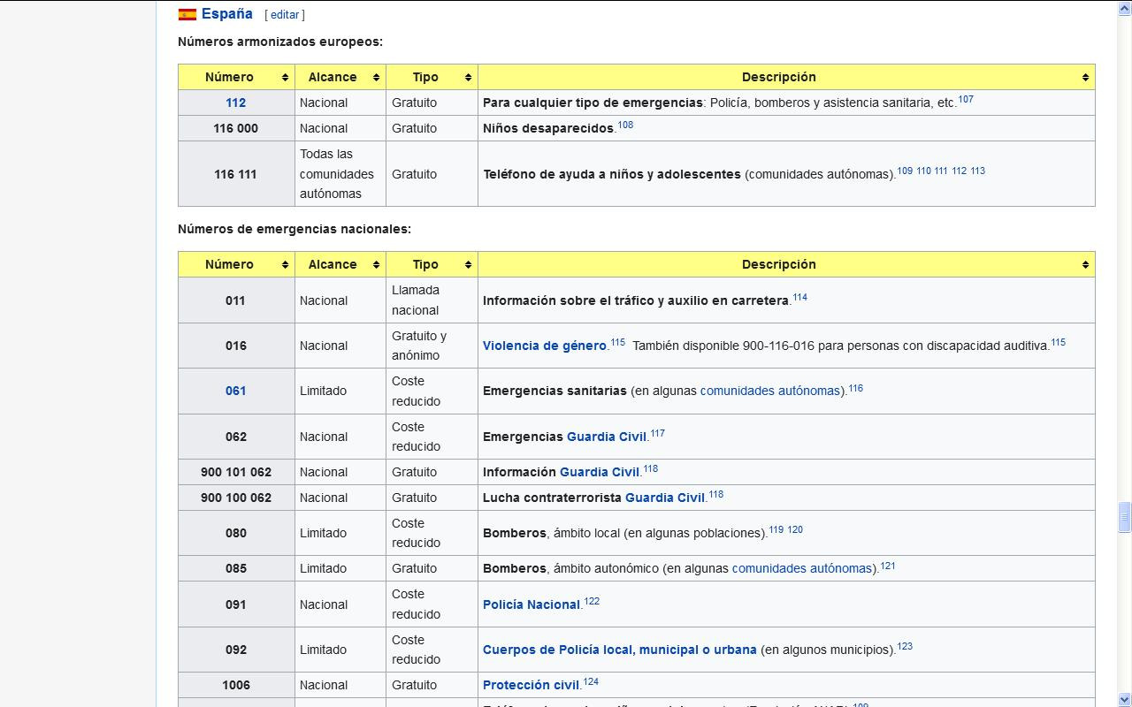Click reference 114 after tráfico y auxilio
The image size is (1132, 707).
[799, 297]
